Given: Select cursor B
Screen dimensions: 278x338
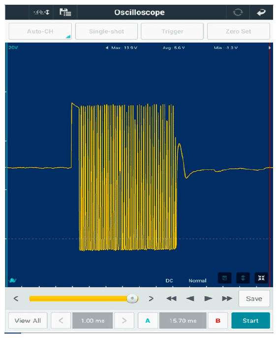Looking at the screenshot, I should (218, 321).
